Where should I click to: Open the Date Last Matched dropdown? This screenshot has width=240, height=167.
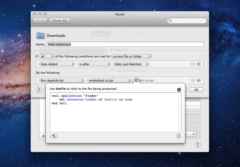pos(131,64)
